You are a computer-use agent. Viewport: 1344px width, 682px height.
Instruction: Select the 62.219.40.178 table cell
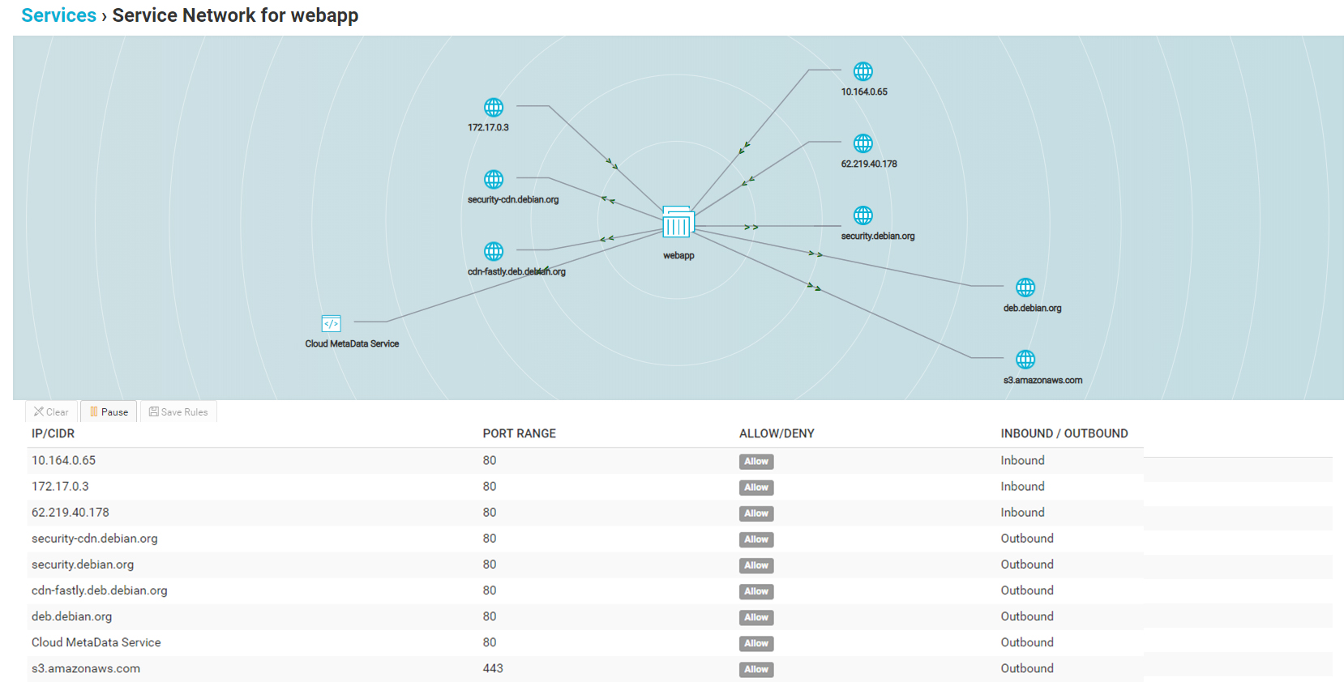point(70,512)
